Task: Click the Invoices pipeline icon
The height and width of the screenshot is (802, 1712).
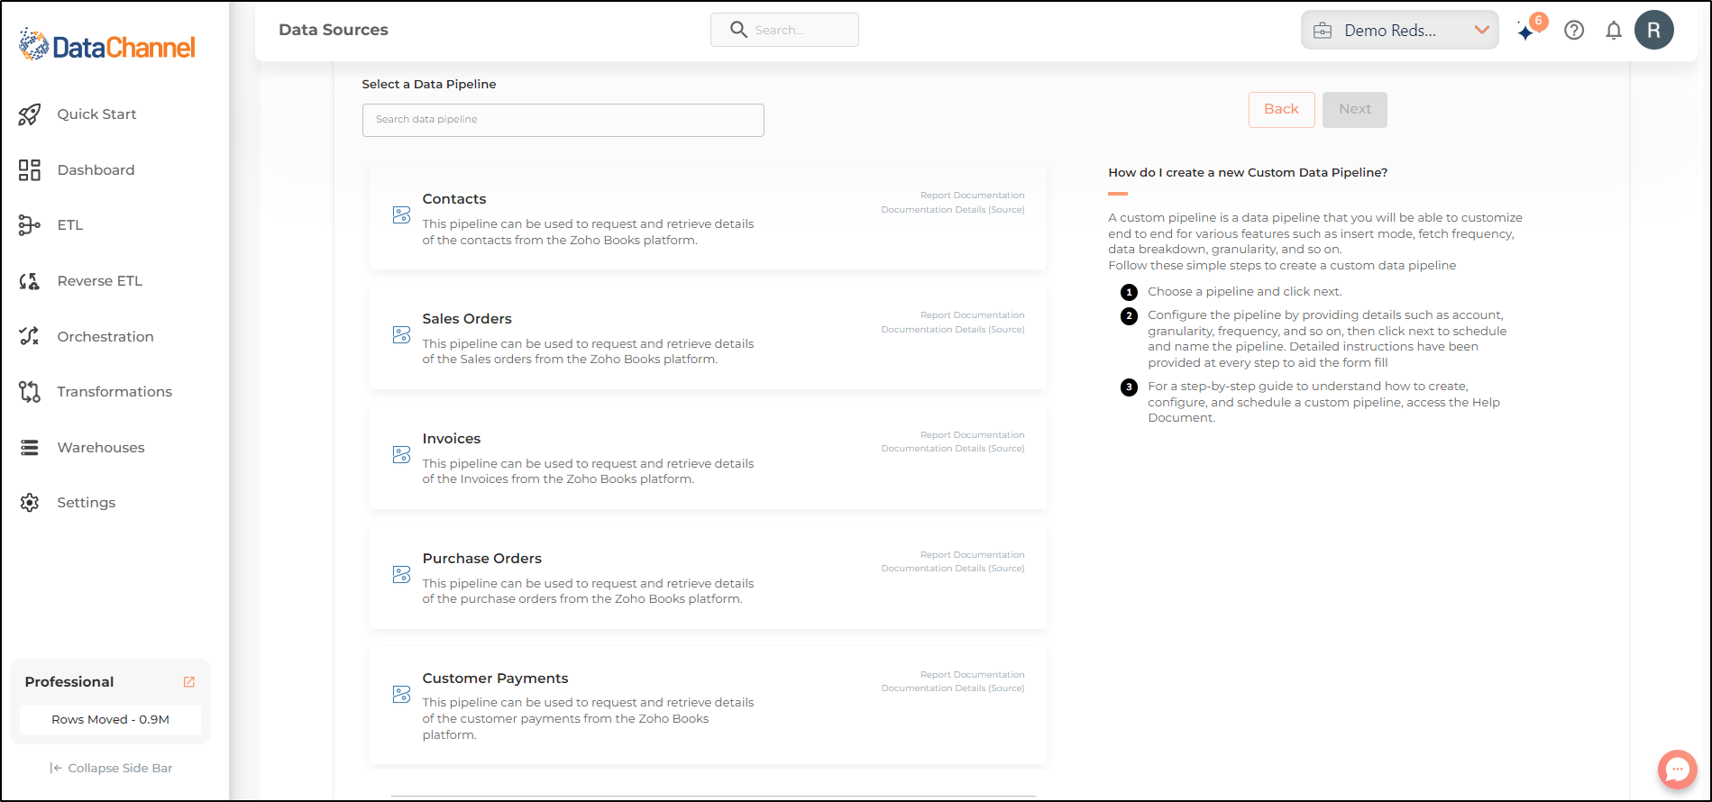Action: click(402, 455)
